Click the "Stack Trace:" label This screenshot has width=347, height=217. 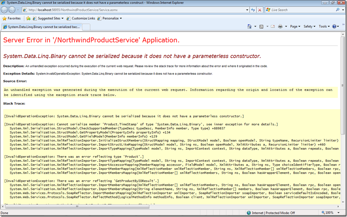pyautogui.click(x=14, y=103)
